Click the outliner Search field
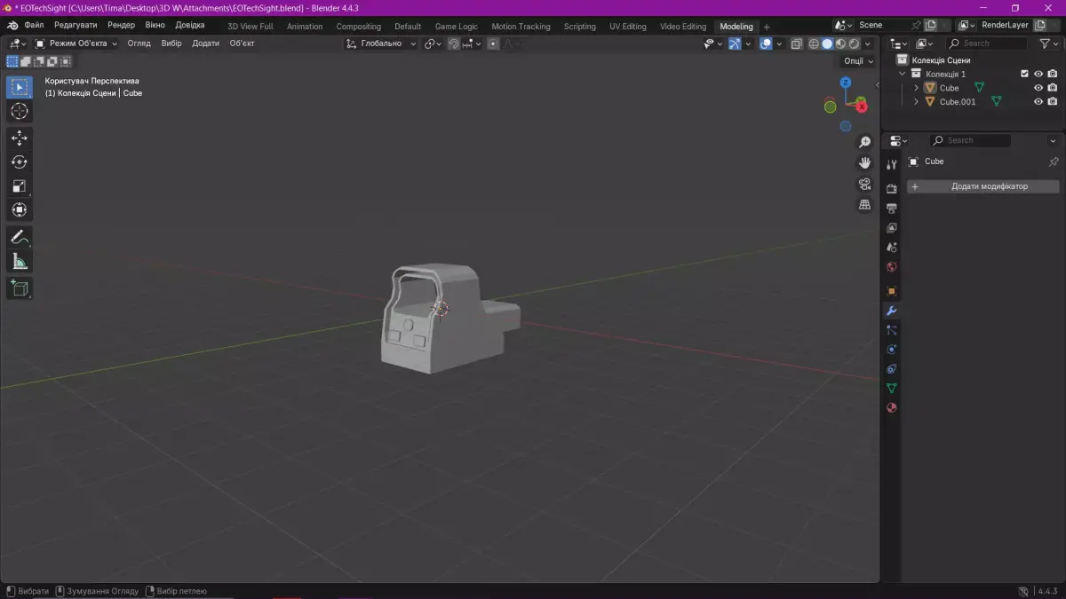This screenshot has width=1066, height=599. 986,43
